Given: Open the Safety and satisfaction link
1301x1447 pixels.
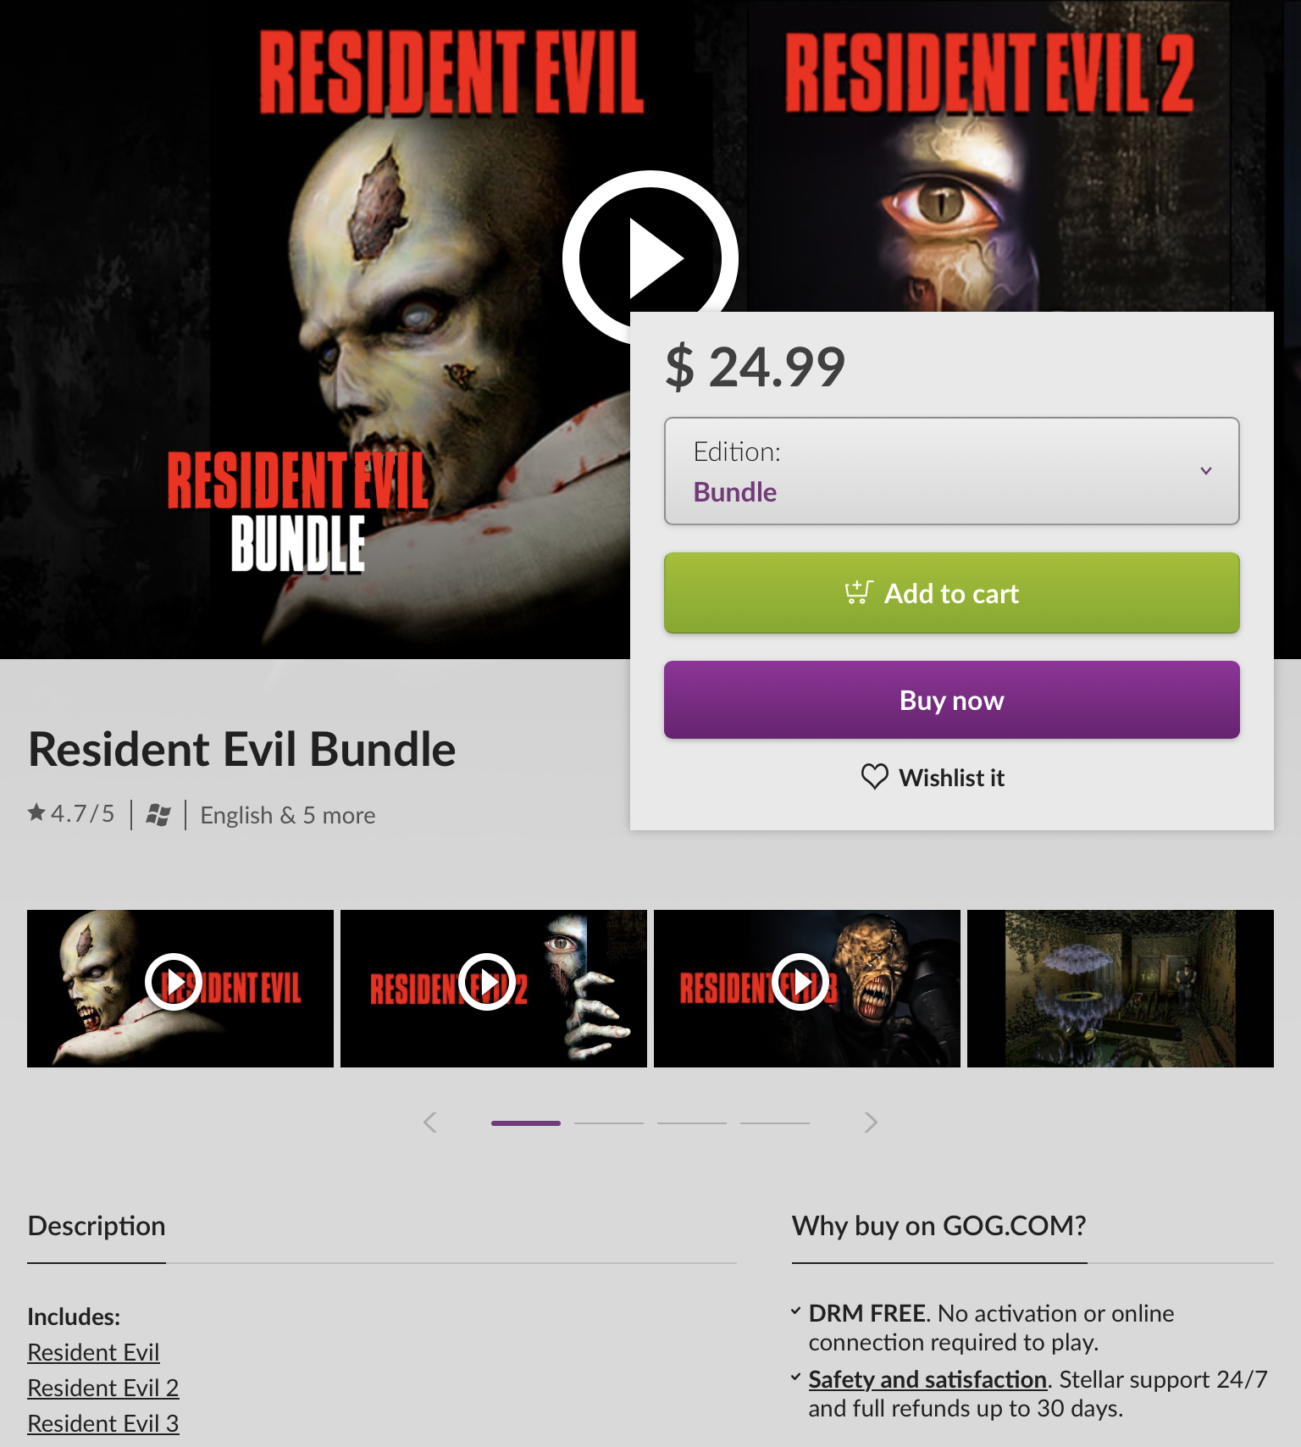Looking at the screenshot, I should (927, 1379).
